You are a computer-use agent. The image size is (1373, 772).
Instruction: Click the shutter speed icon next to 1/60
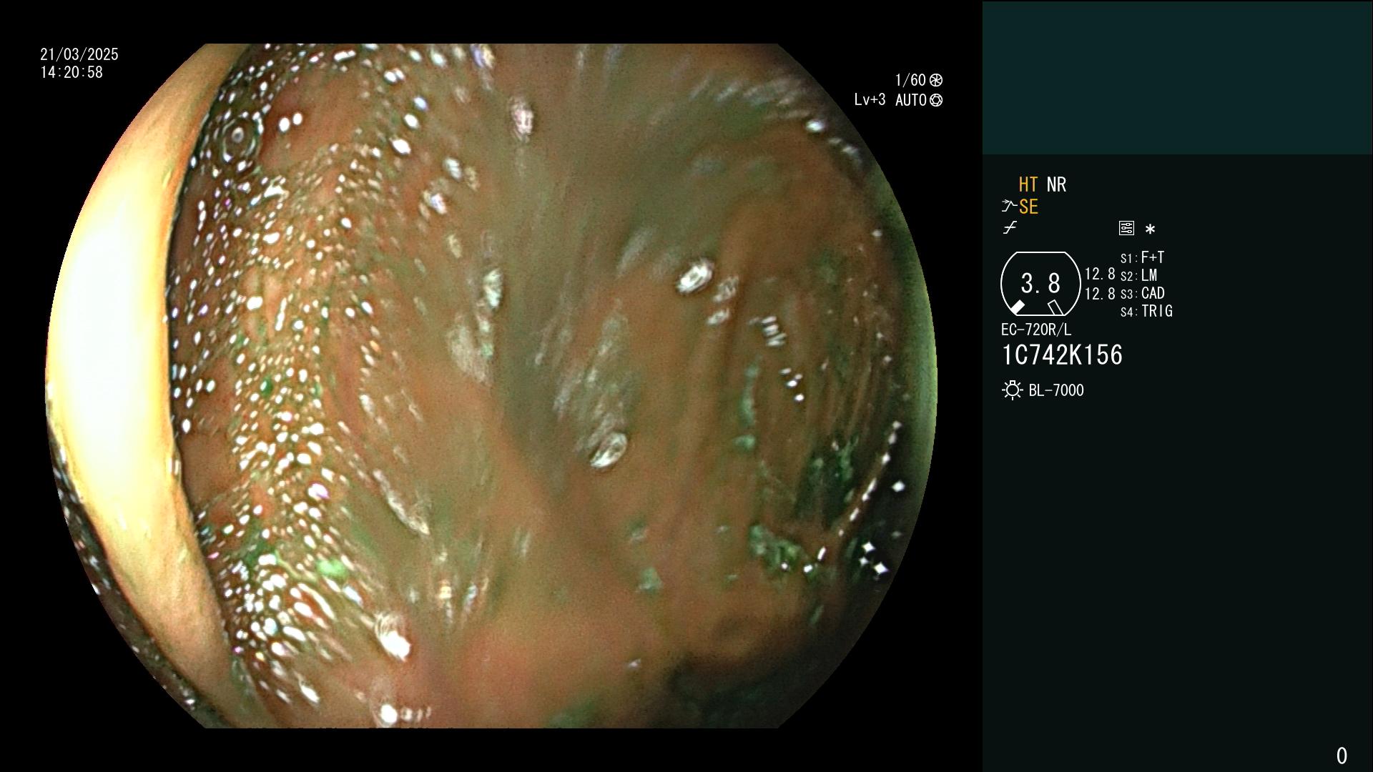[936, 80]
